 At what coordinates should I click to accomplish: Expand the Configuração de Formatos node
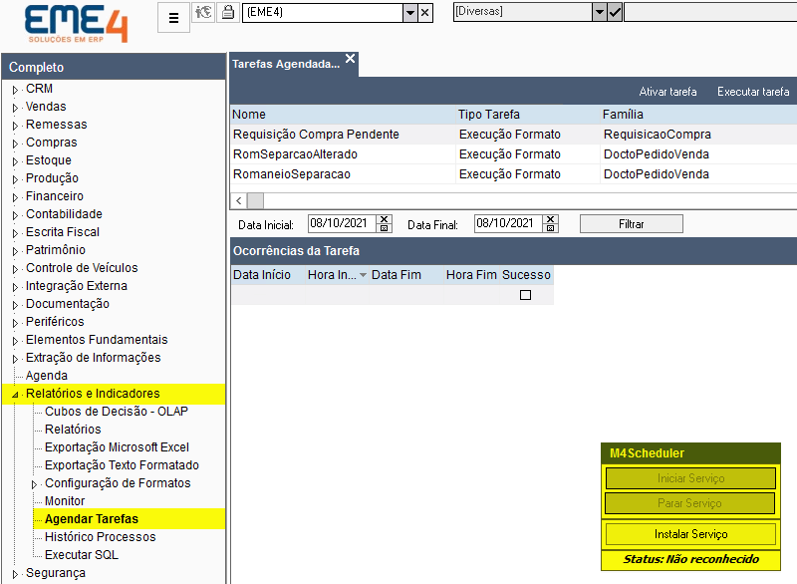coord(34,484)
